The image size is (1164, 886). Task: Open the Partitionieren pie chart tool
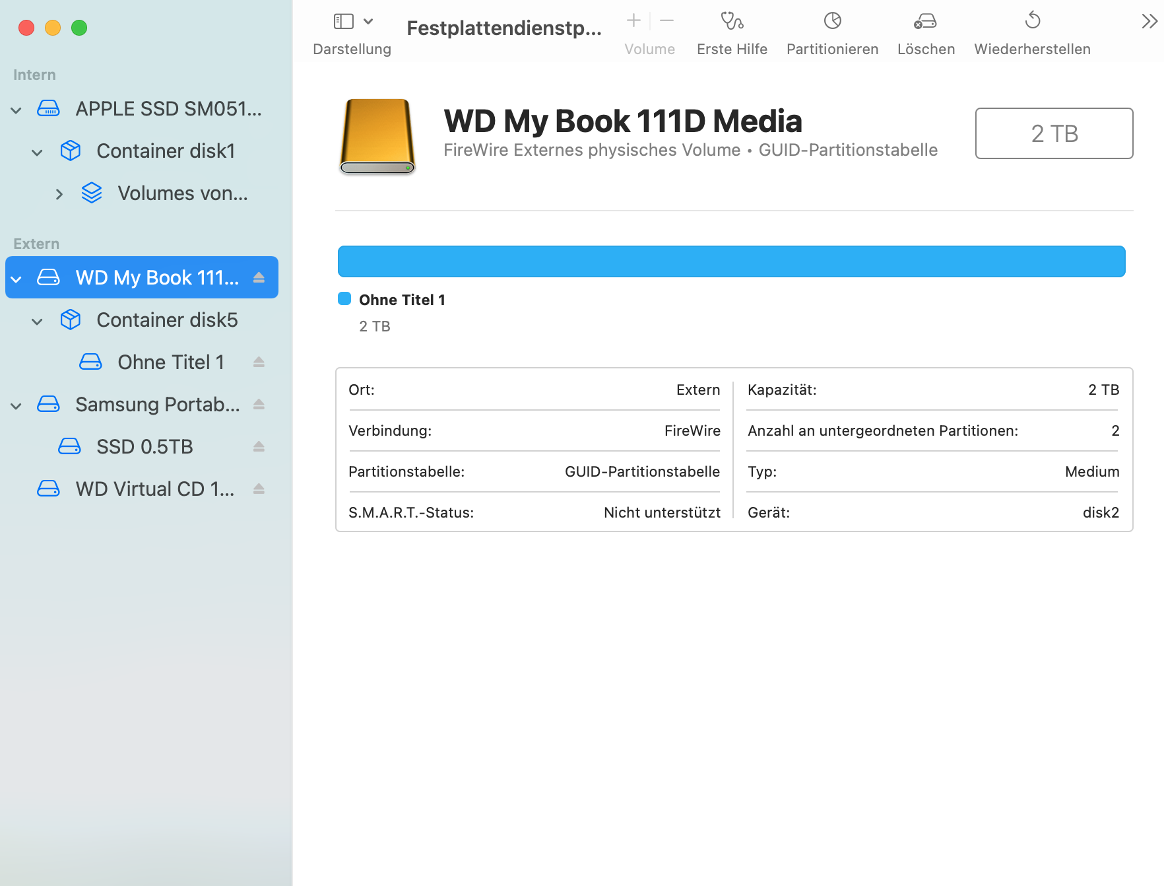click(x=832, y=21)
